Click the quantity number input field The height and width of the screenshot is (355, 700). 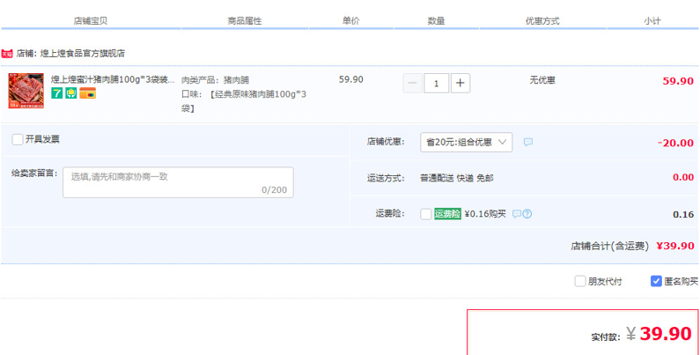[x=436, y=83]
